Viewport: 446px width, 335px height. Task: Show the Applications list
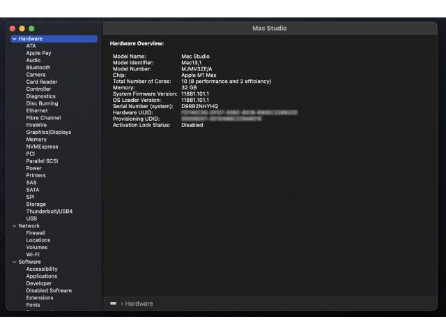(x=42, y=276)
